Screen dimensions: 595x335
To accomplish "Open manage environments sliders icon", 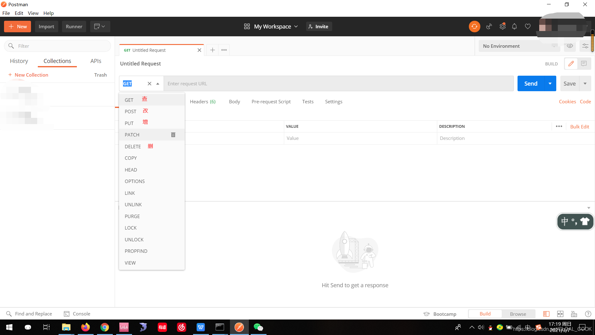I will tap(585, 46).
